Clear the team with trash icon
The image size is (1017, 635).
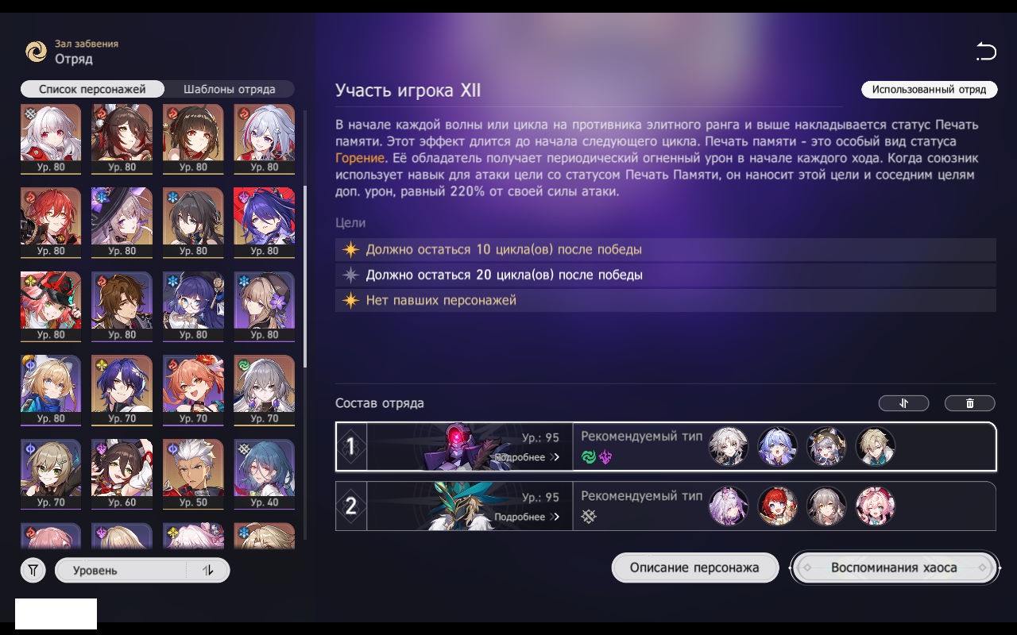(x=969, y=403)
